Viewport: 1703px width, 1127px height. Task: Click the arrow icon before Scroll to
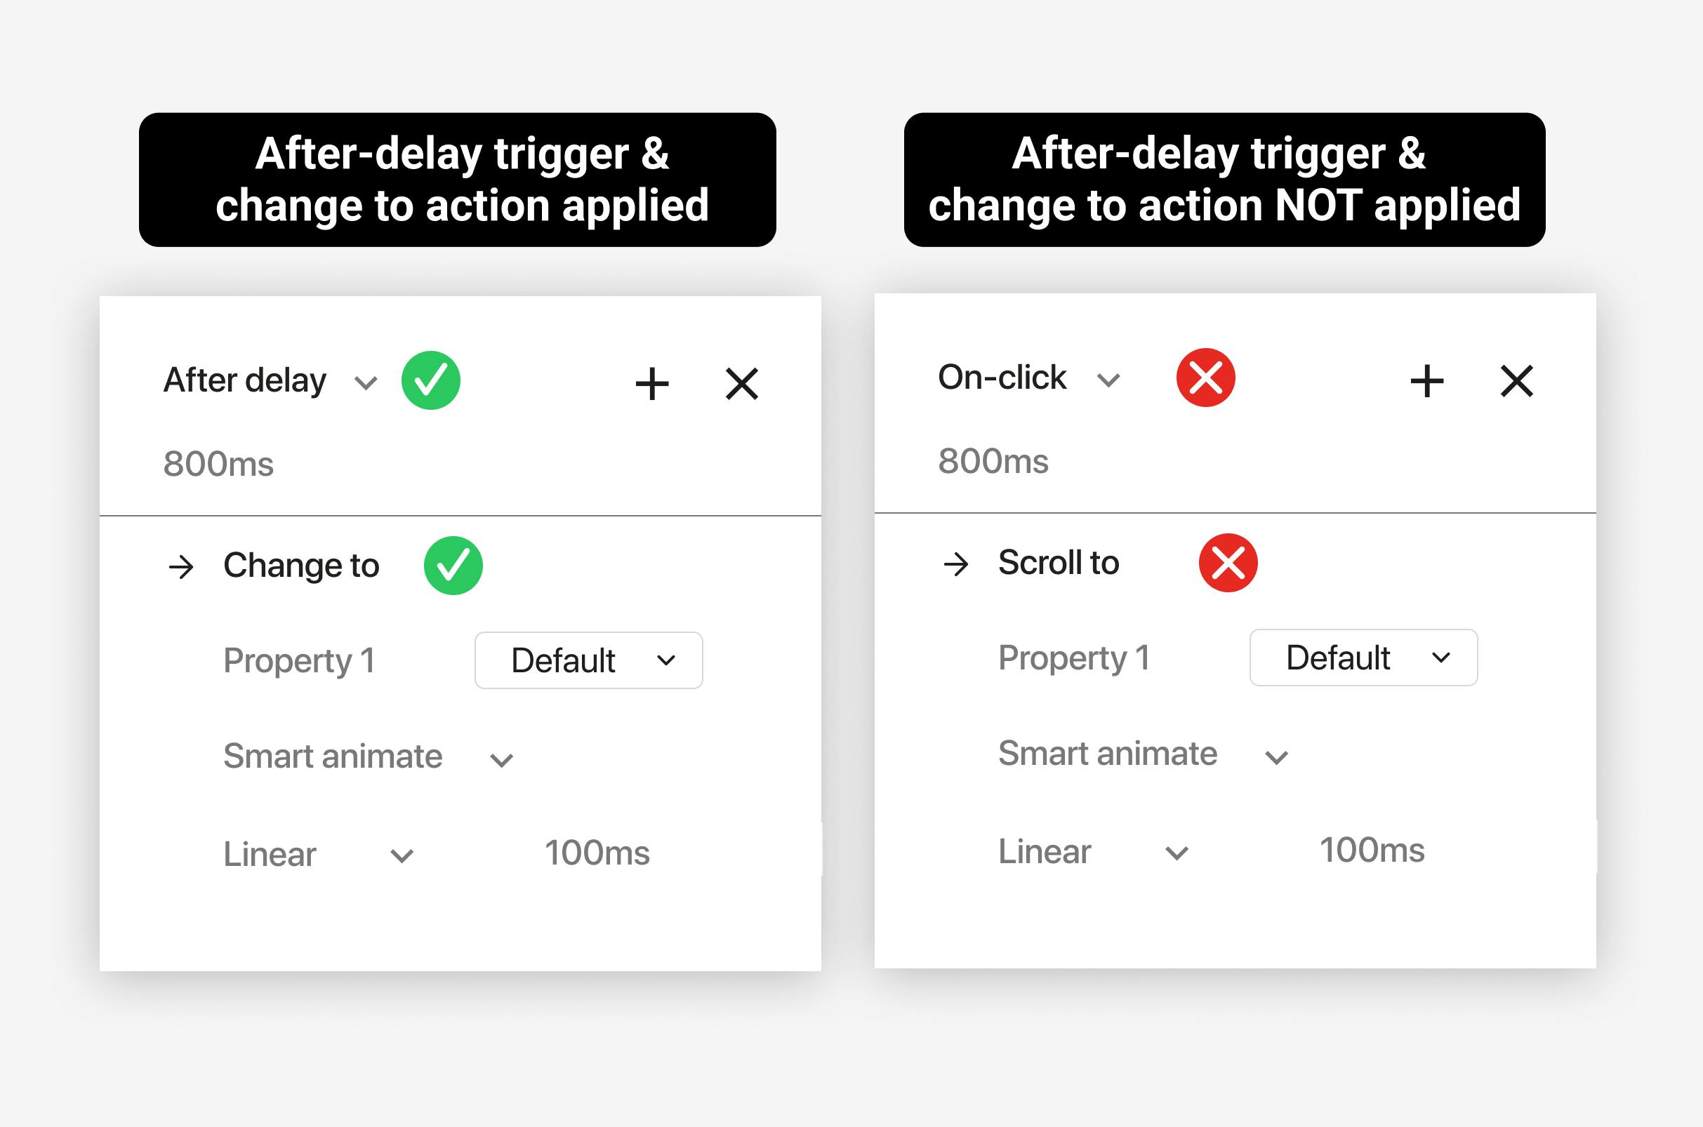[x=956, y=564]
